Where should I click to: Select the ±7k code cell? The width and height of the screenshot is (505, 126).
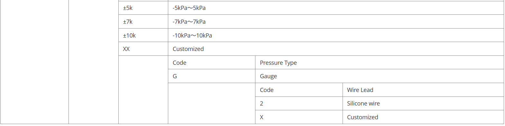coord(143,21)
